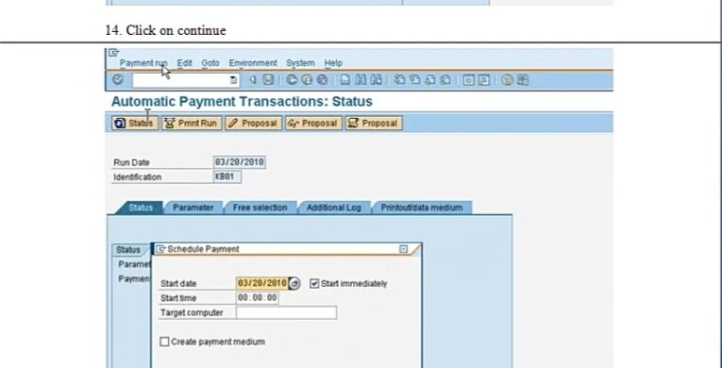Select the Status tab
Image resolution: width=722 pixels, height=368 pixels.
point(140,208)
